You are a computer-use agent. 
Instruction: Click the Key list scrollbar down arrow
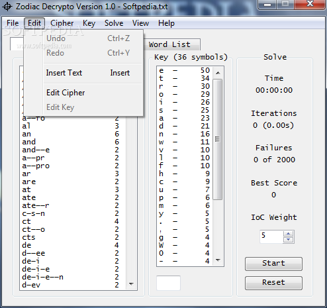tap(218, 260)
